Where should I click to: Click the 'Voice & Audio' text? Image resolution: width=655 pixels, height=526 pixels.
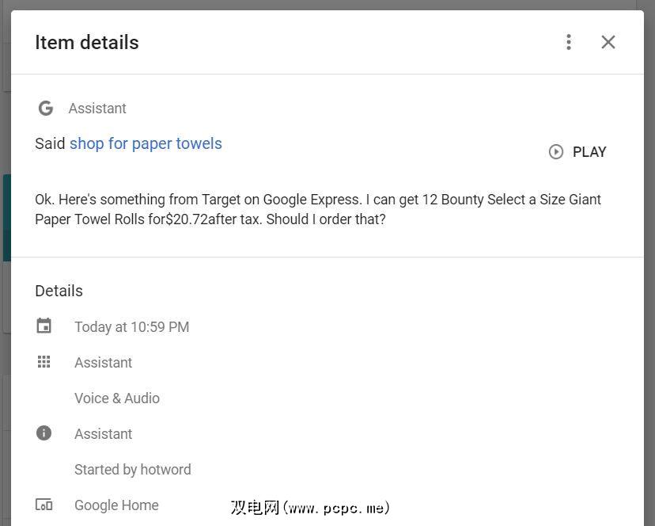tap(117, 398)
